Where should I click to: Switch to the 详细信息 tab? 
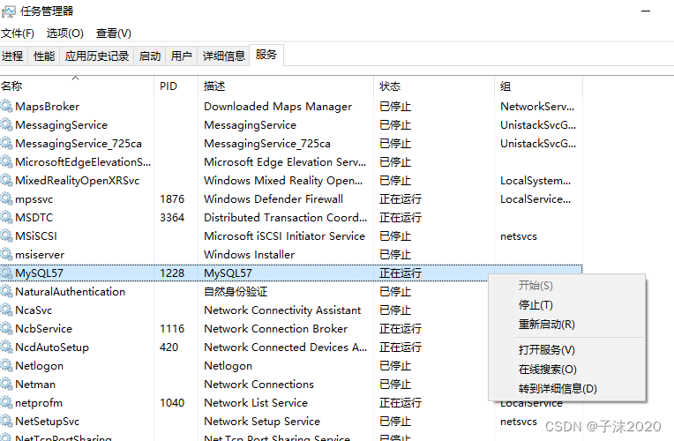tap(223, 56)
